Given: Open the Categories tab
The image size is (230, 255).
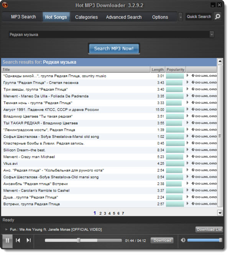Looking at the screenshot, I should click(x=86, y=17).
